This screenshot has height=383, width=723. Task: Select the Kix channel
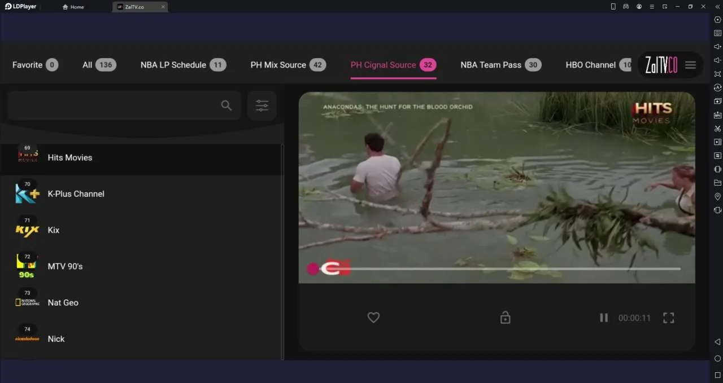(141, 230)
